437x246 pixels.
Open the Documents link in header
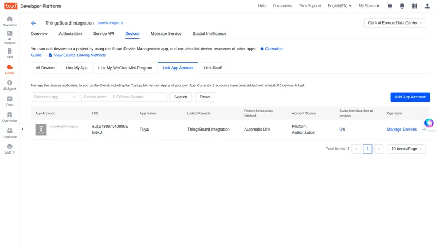(282, 6)
